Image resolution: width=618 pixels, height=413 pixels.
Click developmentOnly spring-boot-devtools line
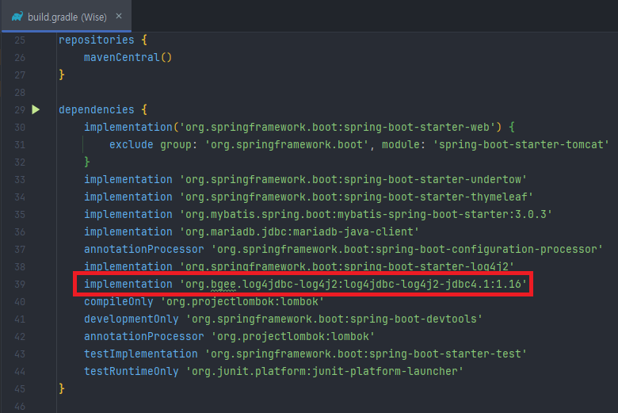[284, 319]
